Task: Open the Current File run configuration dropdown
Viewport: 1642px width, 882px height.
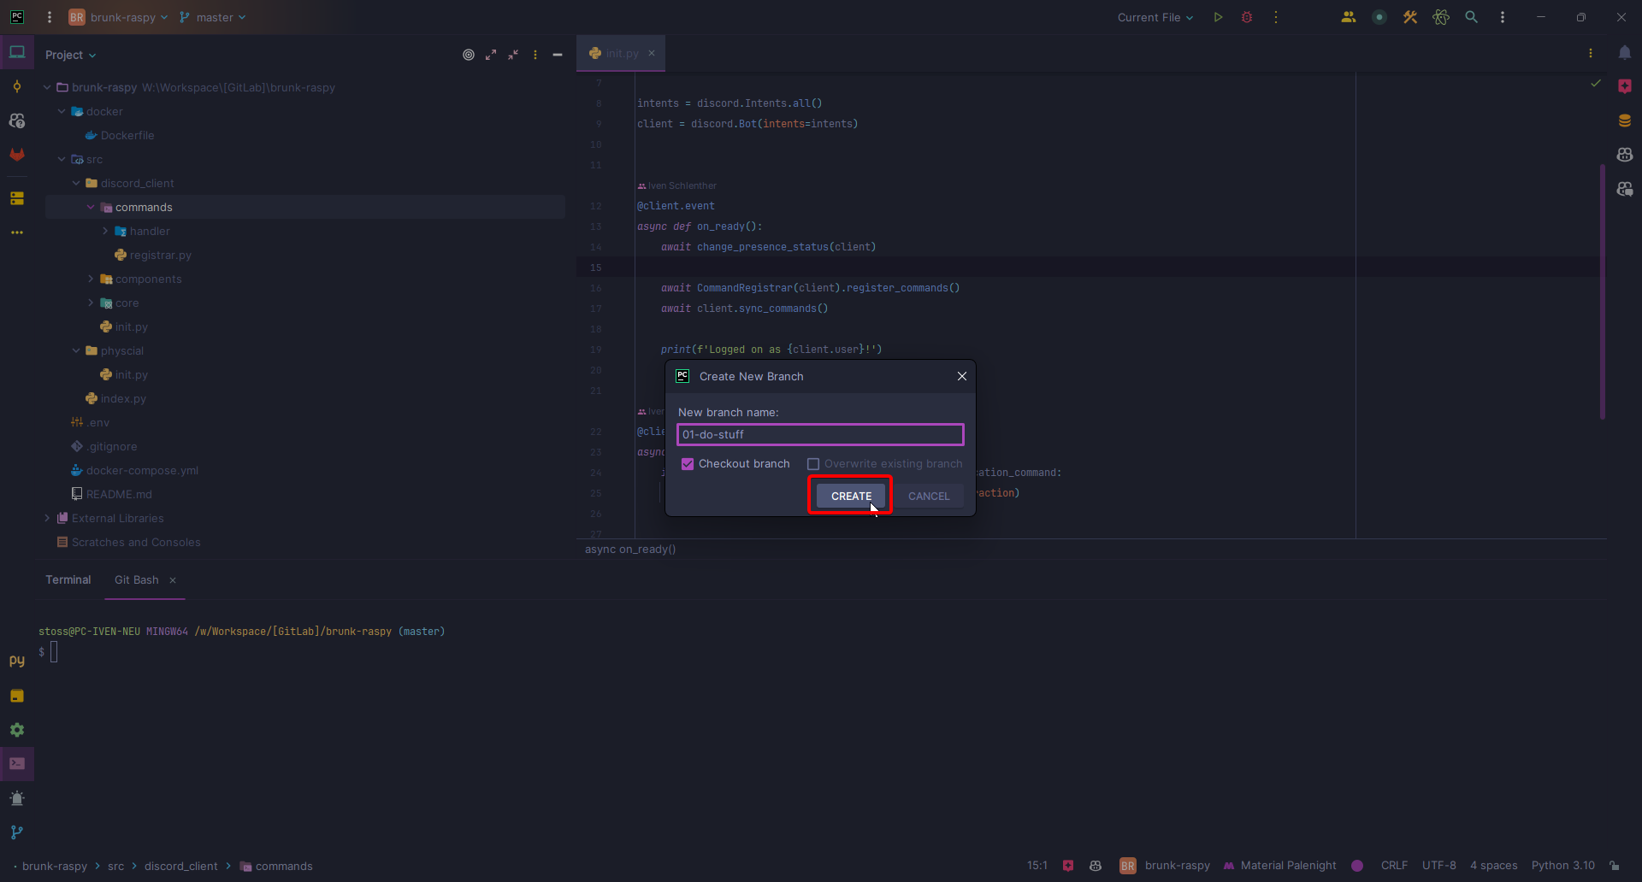Action: pos(1155,17)
